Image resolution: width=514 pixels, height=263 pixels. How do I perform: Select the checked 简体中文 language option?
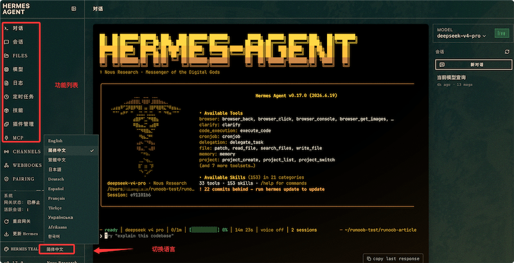[71, 150]
